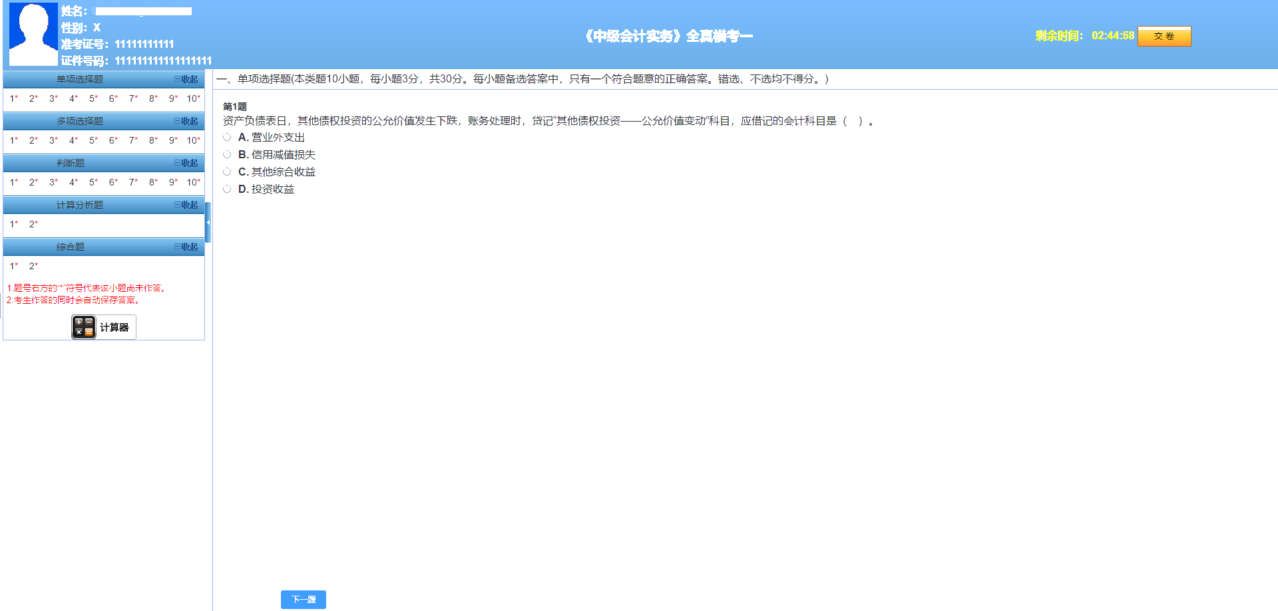Click the candidate profile photo placeholder
The image size is (1278, 611).
[33, 33]
